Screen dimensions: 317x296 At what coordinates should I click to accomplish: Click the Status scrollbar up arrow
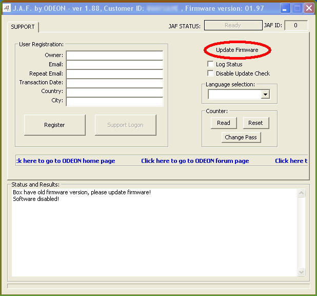(x=301, y=193)
